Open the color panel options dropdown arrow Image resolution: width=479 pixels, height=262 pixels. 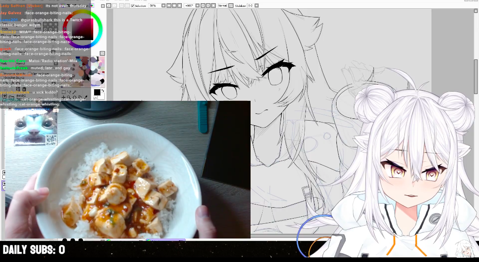pyautogui.click(x=102, y=6)
